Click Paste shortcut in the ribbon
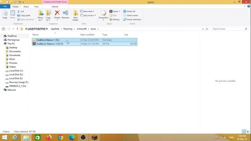Viewport: 251px width, 141px height. (25, 20)
